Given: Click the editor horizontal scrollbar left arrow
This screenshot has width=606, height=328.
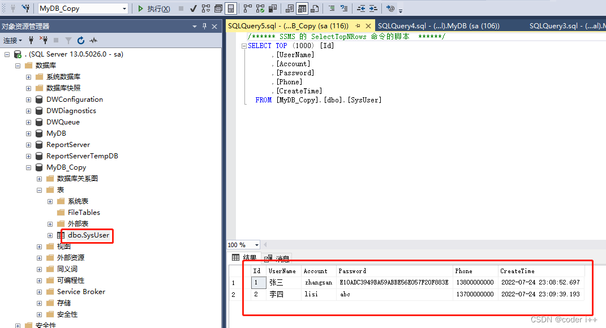Looking at the screenshot, I should (265, 245).
